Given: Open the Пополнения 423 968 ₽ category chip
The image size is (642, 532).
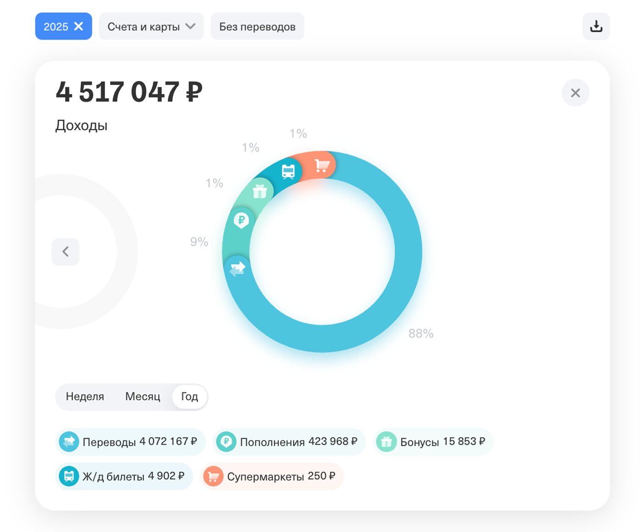Looking at the screenshot, I should (288, 442).
